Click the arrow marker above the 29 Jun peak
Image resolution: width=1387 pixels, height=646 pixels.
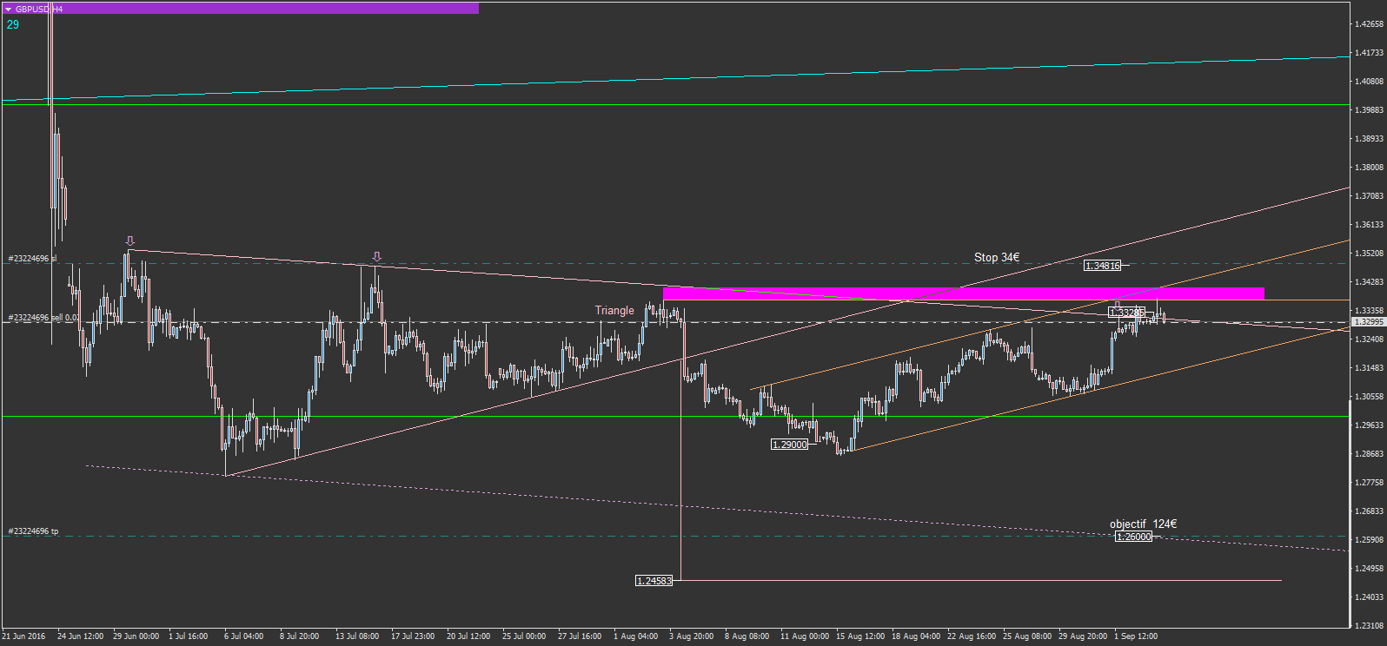coord(130,241)
